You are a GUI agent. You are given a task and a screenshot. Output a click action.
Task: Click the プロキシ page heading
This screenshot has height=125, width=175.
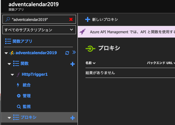pyautogui.click(x=109, y=48)
